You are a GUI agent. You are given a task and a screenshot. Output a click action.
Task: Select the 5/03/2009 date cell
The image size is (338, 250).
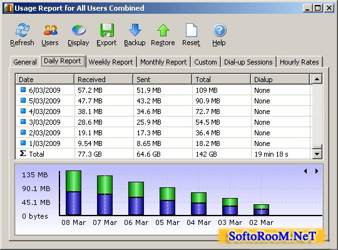[44, 101]
